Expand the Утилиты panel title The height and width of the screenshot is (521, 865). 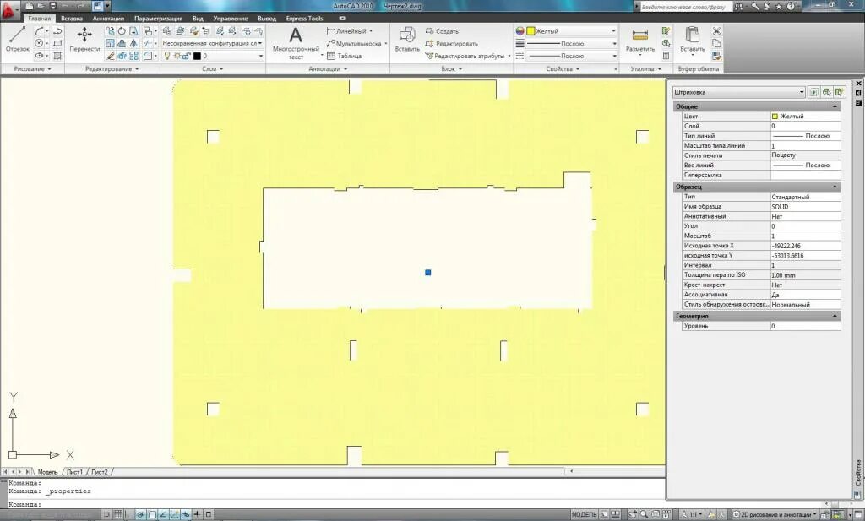point(645,69)
